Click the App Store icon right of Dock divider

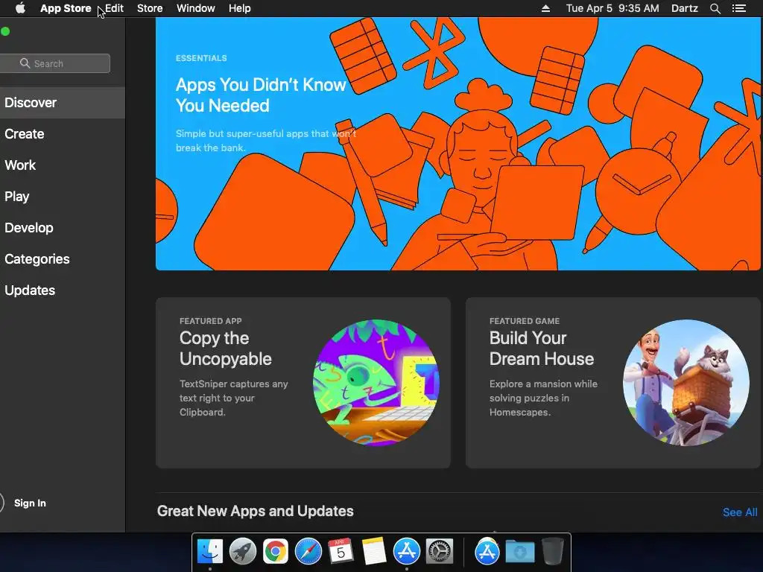487,552
